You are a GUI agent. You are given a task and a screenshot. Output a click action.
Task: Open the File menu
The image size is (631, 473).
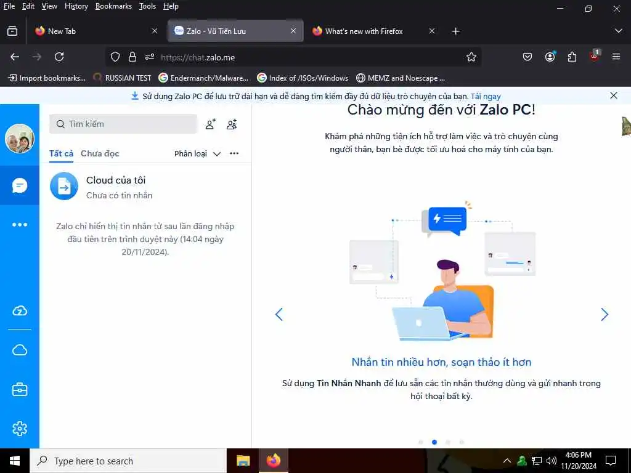pos(9,6)
